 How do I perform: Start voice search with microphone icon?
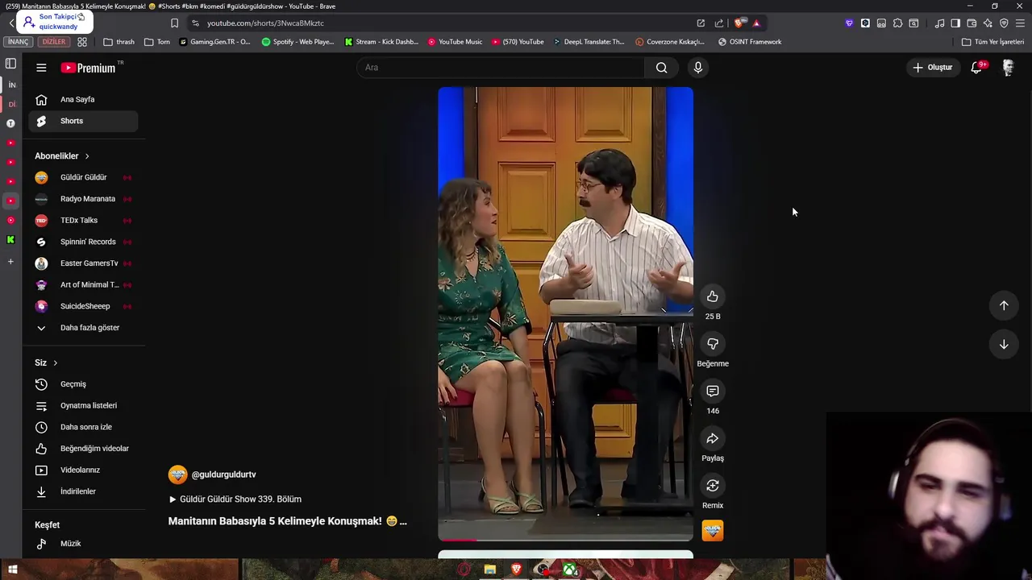tap(698, 68)
